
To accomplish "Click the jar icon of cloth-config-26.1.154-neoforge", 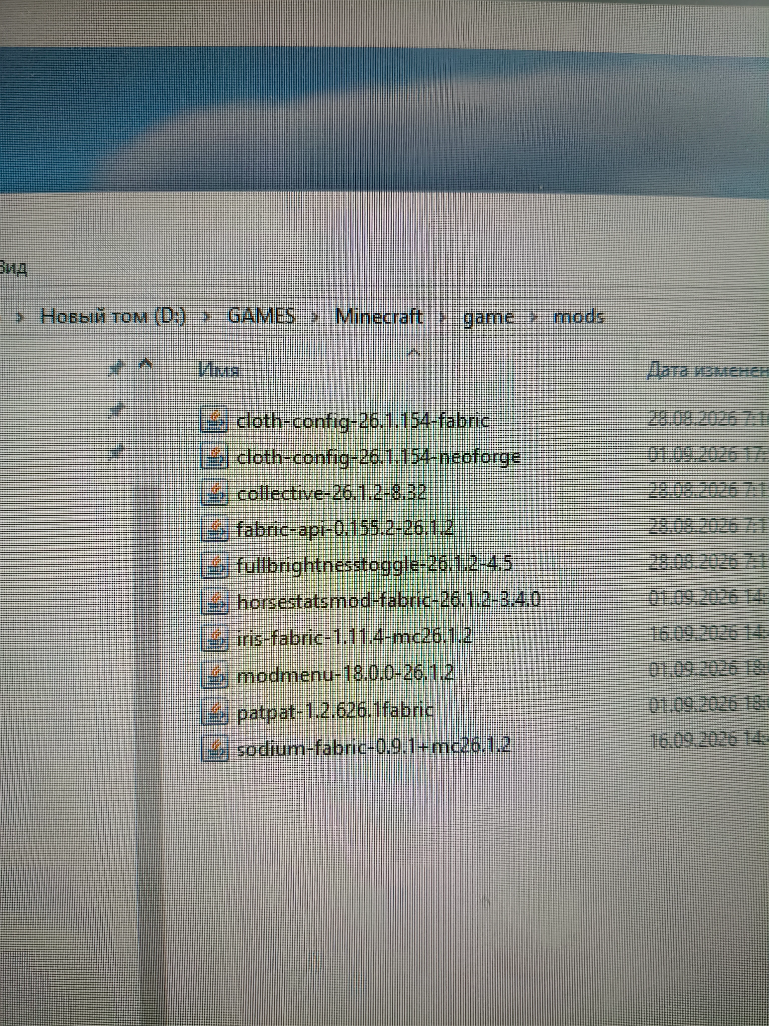I will coord(214,456).
